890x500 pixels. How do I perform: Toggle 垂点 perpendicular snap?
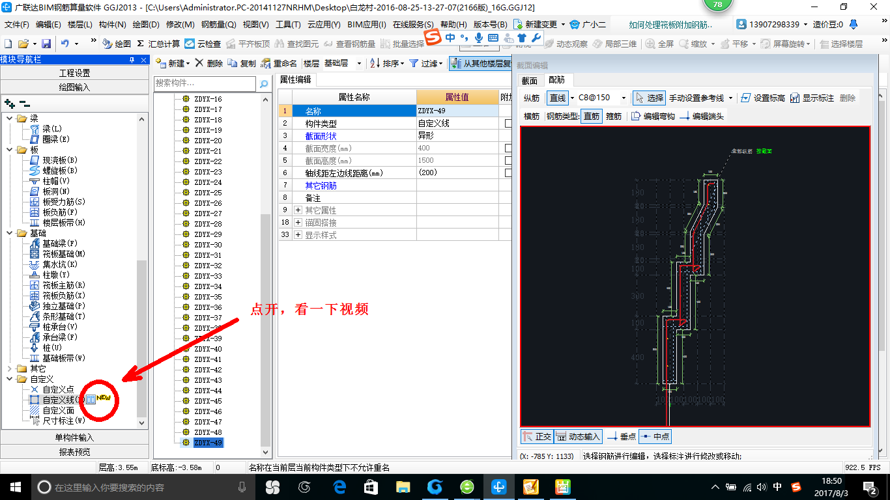622,437
